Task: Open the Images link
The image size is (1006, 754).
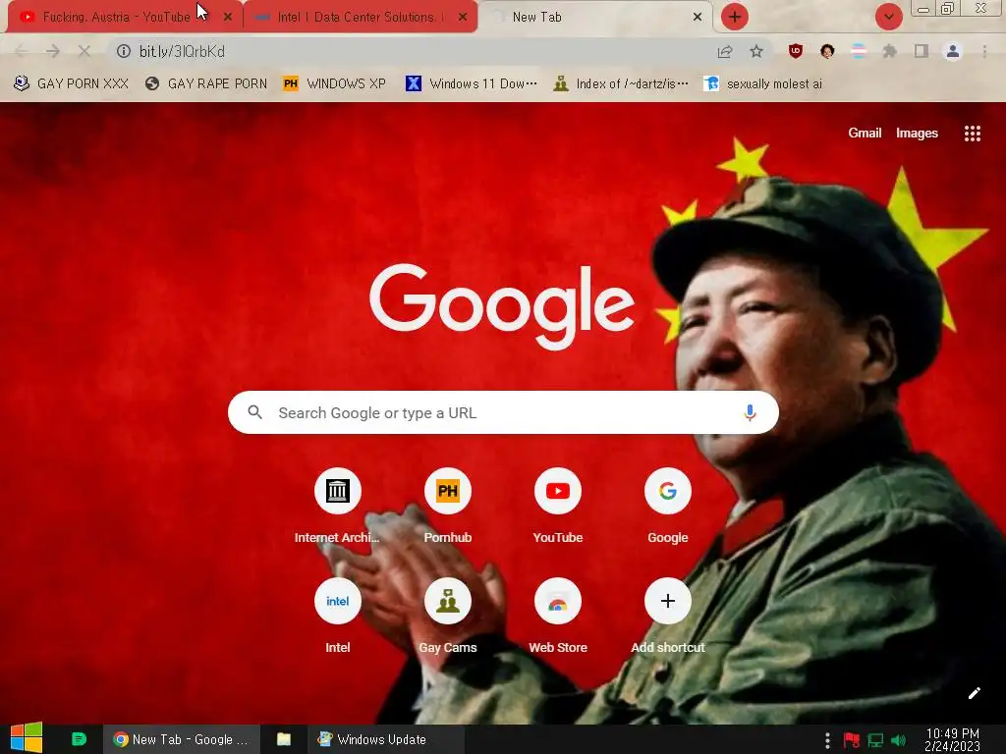Action: (917, 134)
